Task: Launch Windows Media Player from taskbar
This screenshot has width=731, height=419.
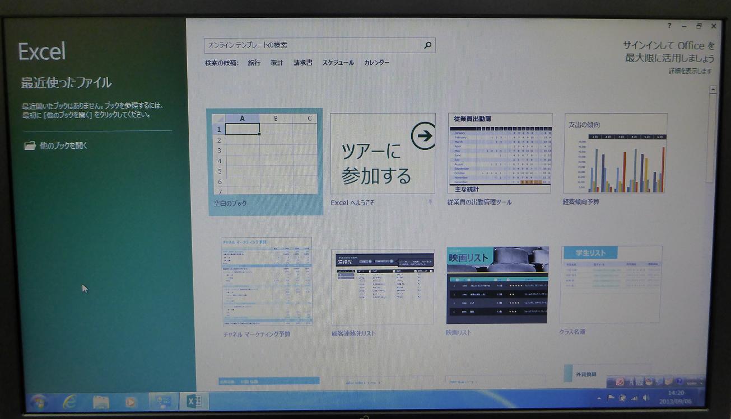Action: [131, 401]
